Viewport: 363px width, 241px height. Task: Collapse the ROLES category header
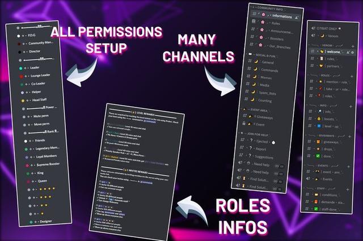(x=325, y=75)
